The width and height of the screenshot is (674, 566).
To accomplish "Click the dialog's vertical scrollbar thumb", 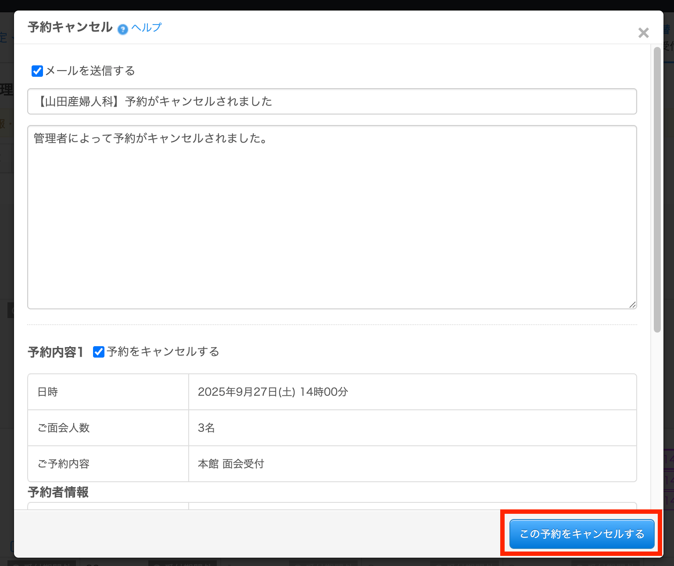I will tap(657, 189).
